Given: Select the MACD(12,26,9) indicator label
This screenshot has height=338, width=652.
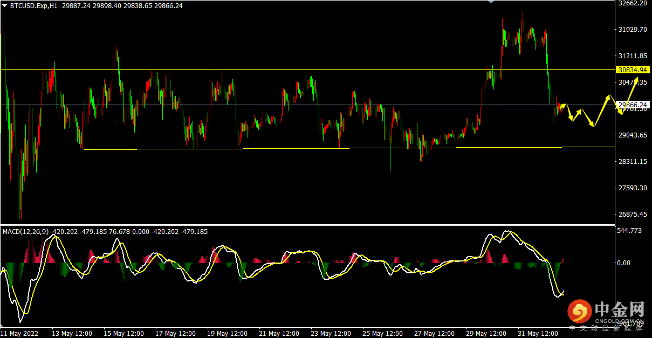Looking at the screenshot, I should pyautogui.click(x=26, y=232).
